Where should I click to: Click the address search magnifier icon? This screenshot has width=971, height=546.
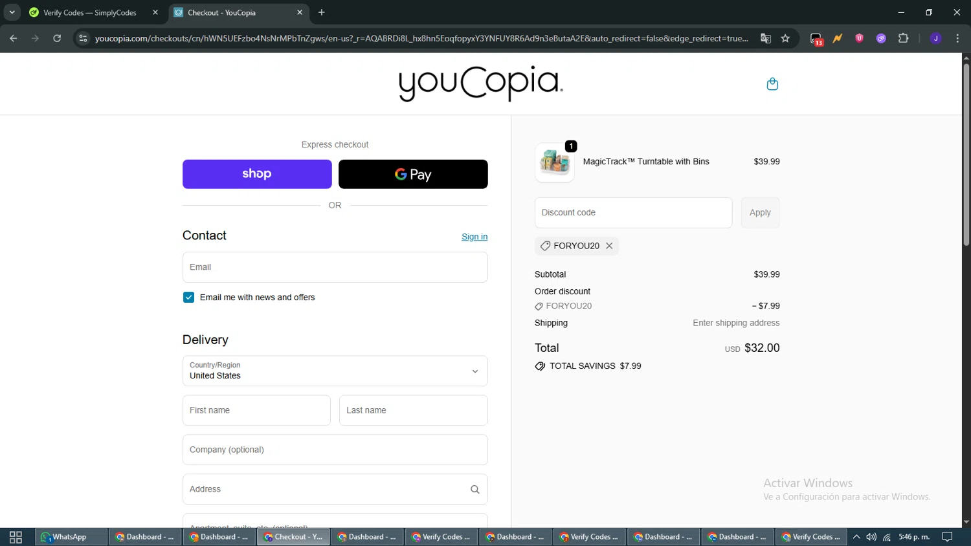[474, 490]
